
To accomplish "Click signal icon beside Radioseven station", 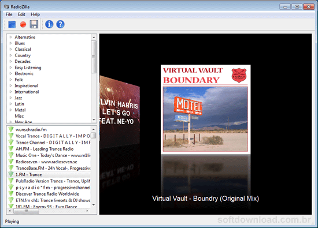I will pos(11,162).
